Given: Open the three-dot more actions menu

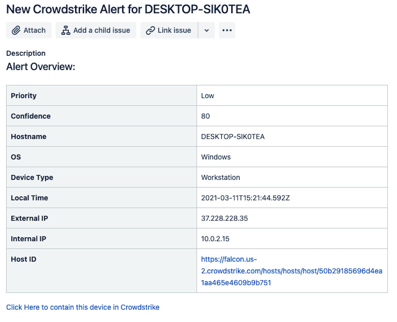Looking at the screenshot, I should [x=227, y=30].
